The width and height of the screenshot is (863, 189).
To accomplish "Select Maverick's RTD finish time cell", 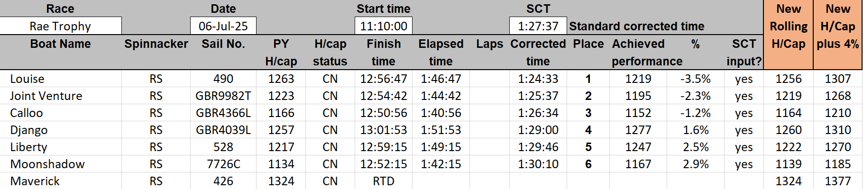I will click(x=384, y=181).
